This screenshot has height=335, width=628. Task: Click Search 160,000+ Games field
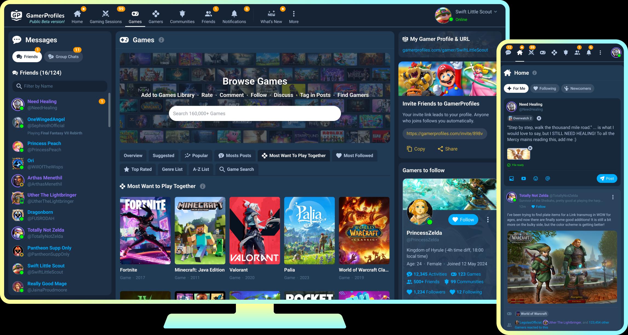[255, 113]
